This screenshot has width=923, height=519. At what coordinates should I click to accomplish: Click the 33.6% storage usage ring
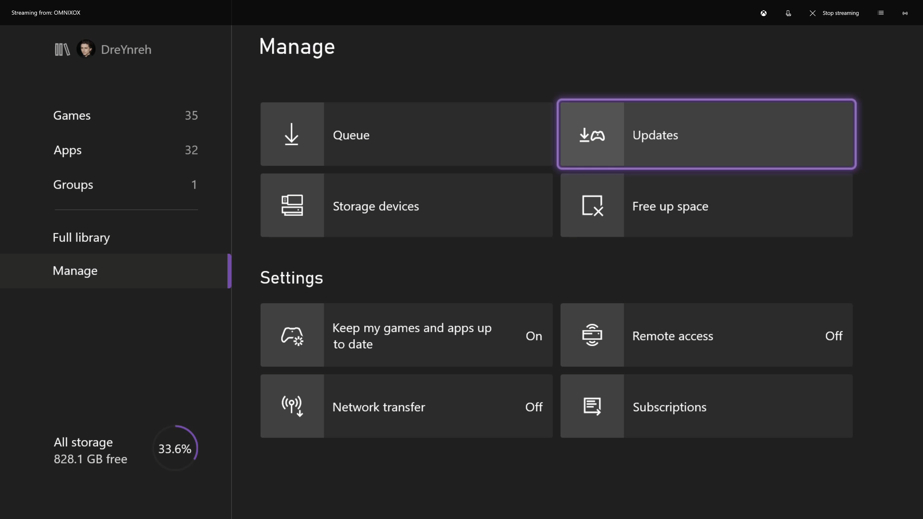point(175,448)
